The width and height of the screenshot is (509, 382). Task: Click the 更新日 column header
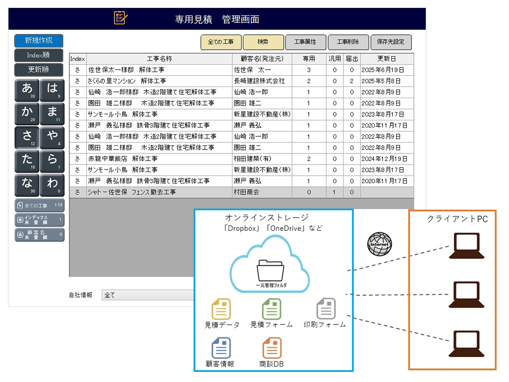click(387, 59)
